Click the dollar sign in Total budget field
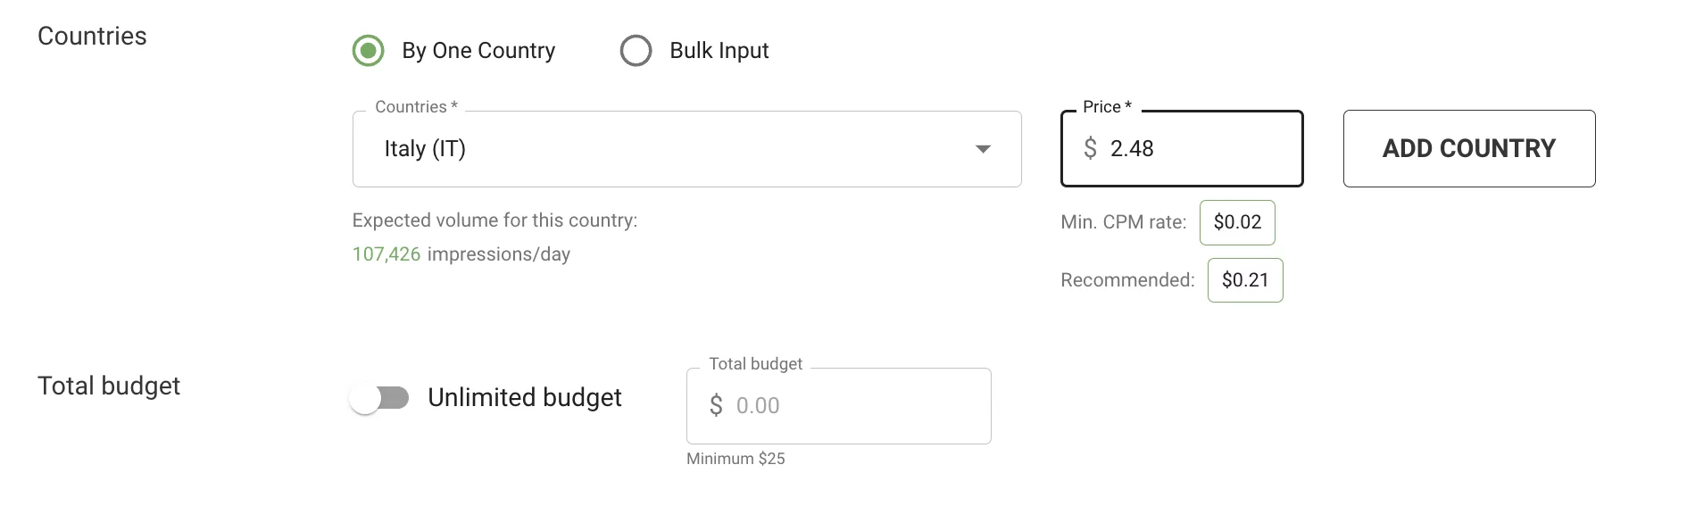The image size is (1687, 523). coord(717,405)
